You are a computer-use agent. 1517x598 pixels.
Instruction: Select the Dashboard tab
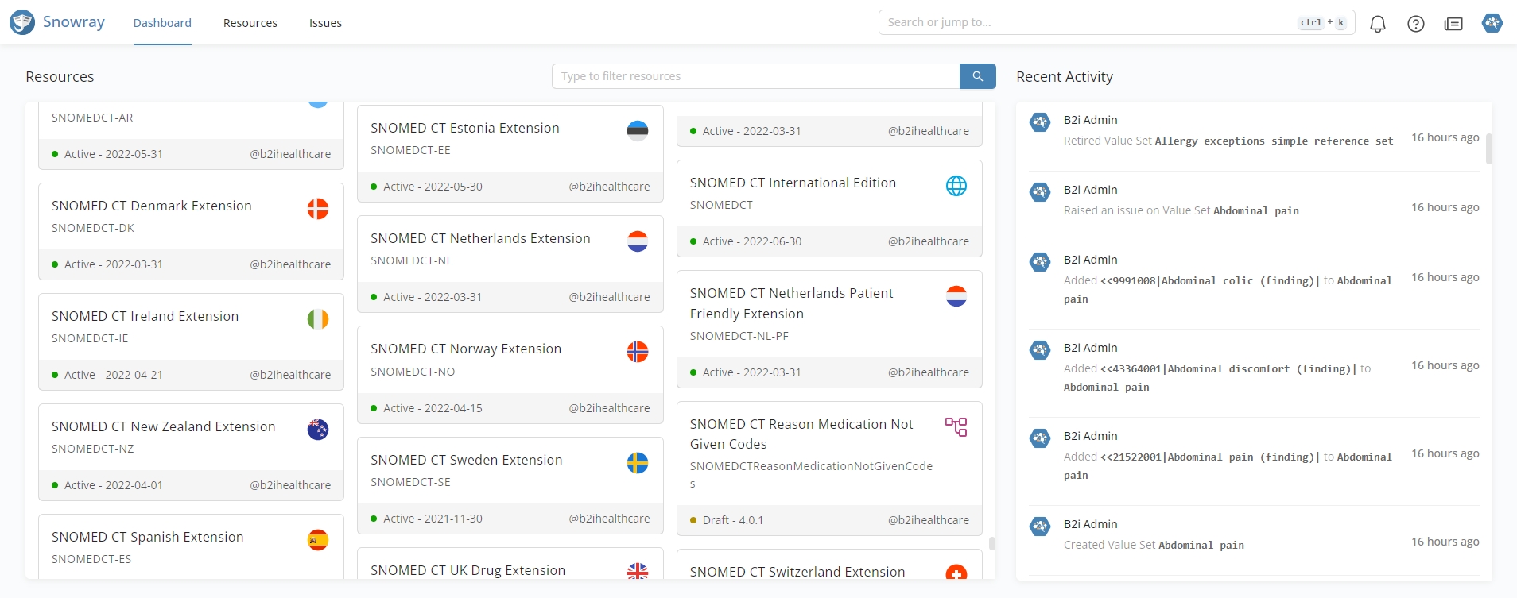coord(162,23)
